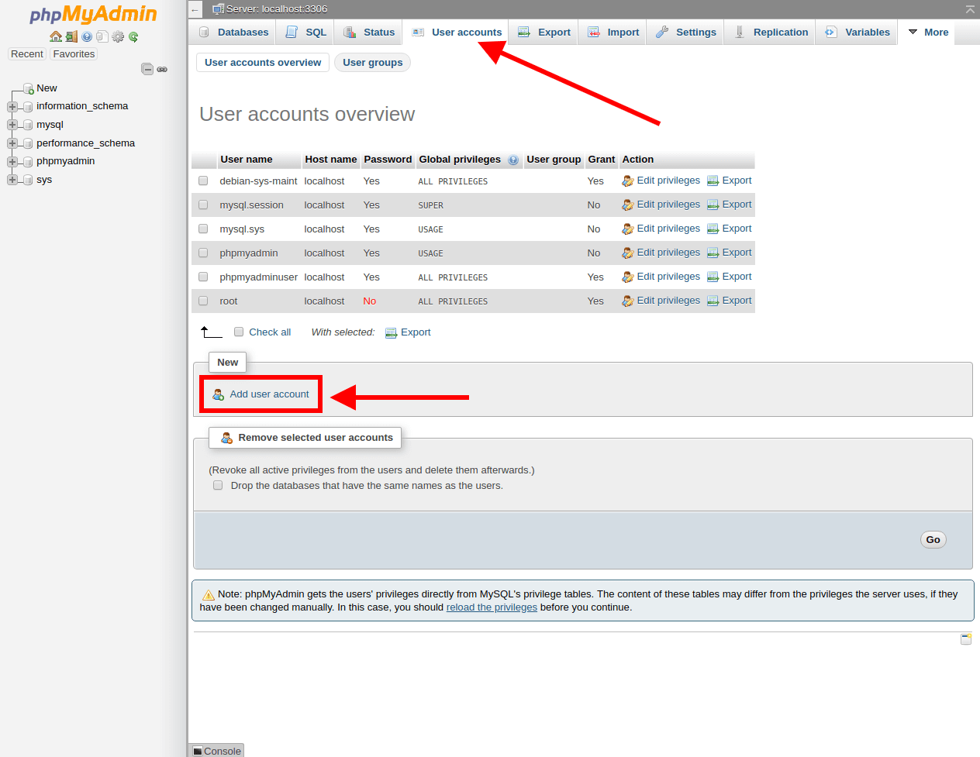Screen dimensions: 980x757
Task: Expand the phpmyadmin database node
Action: click(x=12, y=162)
